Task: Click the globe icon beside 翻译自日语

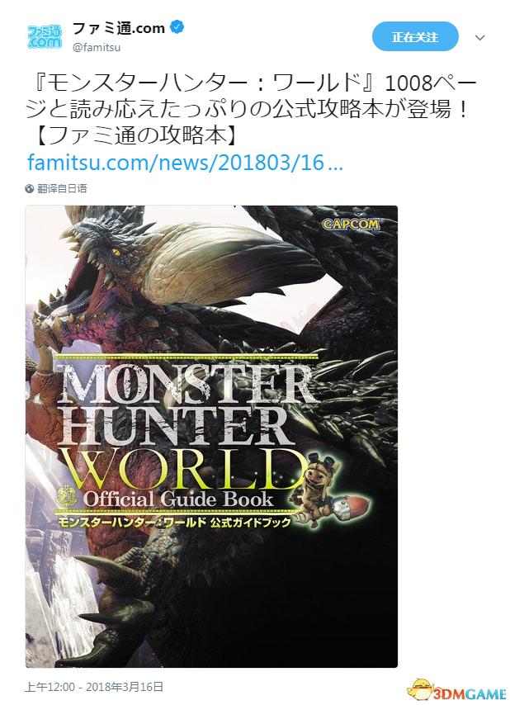Action: pos(30,189)
